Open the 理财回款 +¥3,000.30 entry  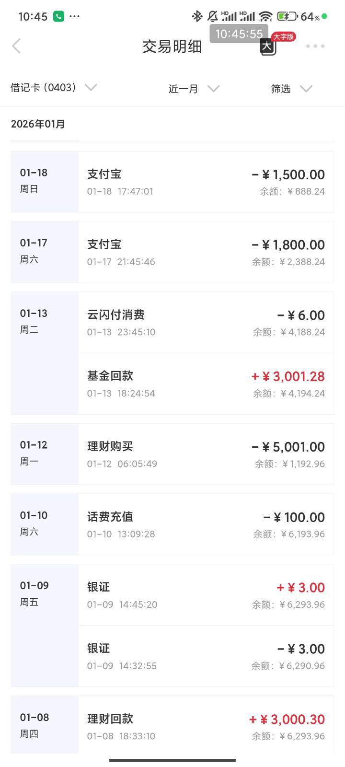click(206, 726)
